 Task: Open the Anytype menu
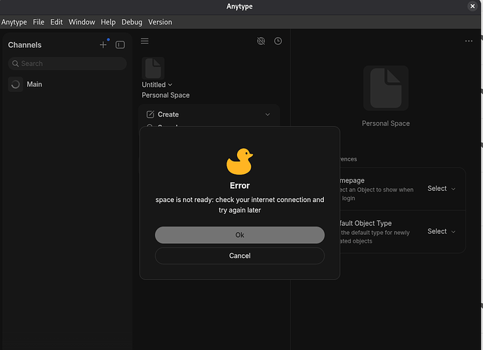pos(14,22)
